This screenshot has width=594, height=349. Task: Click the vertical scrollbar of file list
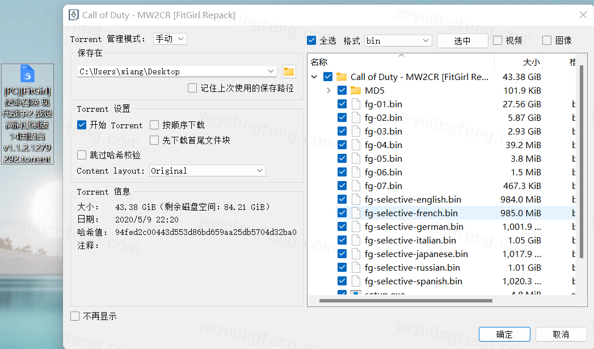(582, 162)
